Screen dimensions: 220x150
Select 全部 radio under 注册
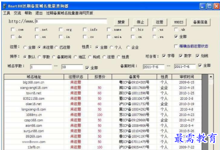click(x=25, y=48)
